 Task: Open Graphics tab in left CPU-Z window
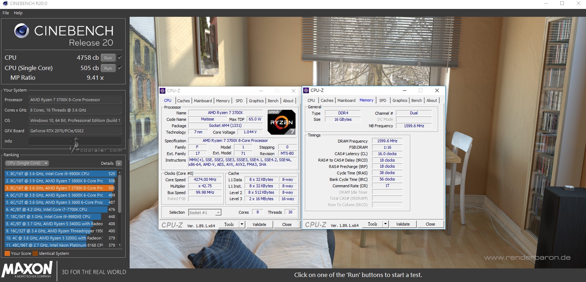pos(256,101)
